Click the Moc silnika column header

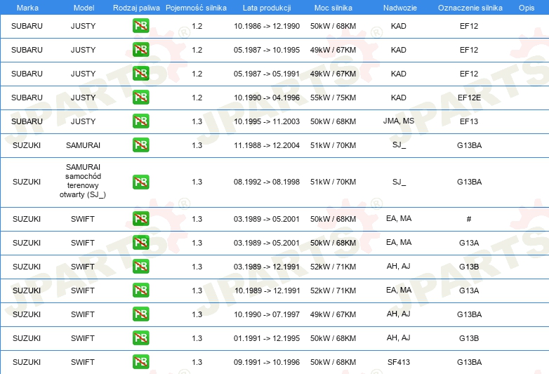pyautogui.click(x=333, y=8)
